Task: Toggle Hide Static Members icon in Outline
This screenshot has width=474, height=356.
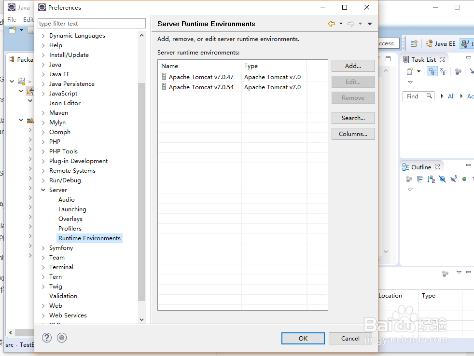Action: click(x=453, y=179)
